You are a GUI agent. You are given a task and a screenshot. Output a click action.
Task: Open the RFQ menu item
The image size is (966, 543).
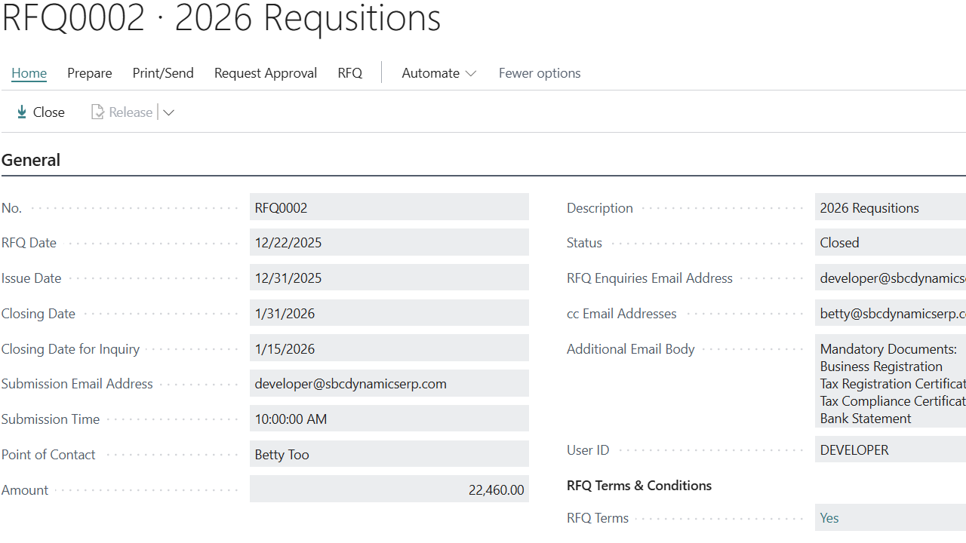349,72
